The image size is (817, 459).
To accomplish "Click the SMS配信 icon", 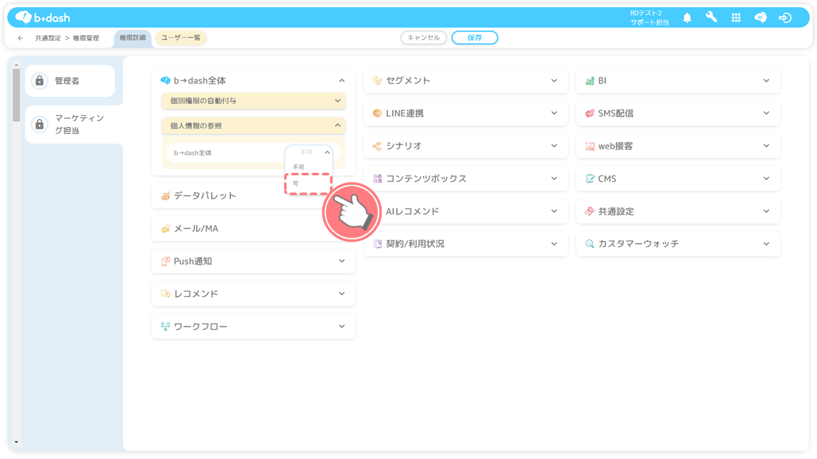I will 590,113.
